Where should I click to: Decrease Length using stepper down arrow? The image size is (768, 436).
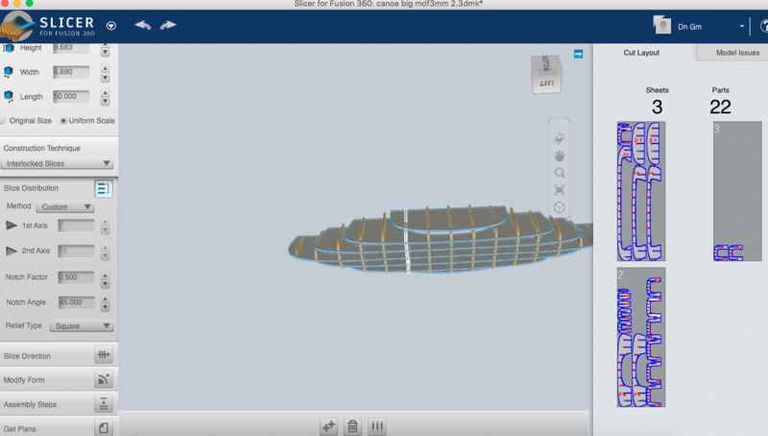[x=105, y=102]
